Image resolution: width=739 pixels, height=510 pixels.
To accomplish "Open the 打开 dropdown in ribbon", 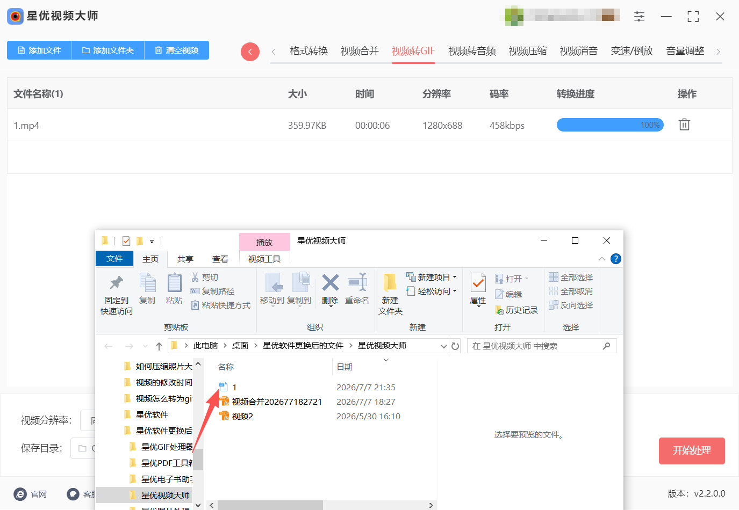I will point(512,279).
